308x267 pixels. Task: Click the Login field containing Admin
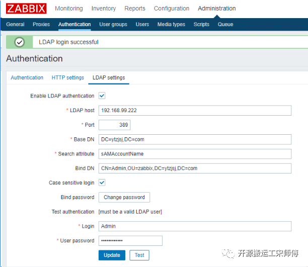coord(195,226)
